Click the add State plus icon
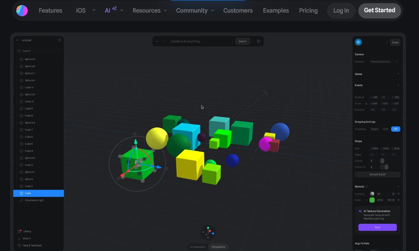 click(x=398, y=74)
